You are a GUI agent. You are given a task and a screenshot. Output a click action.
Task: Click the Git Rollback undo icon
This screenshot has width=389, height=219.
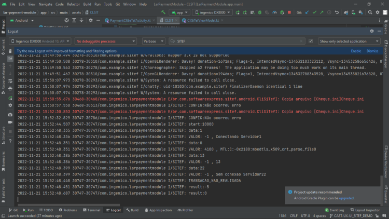coord(337,12)
